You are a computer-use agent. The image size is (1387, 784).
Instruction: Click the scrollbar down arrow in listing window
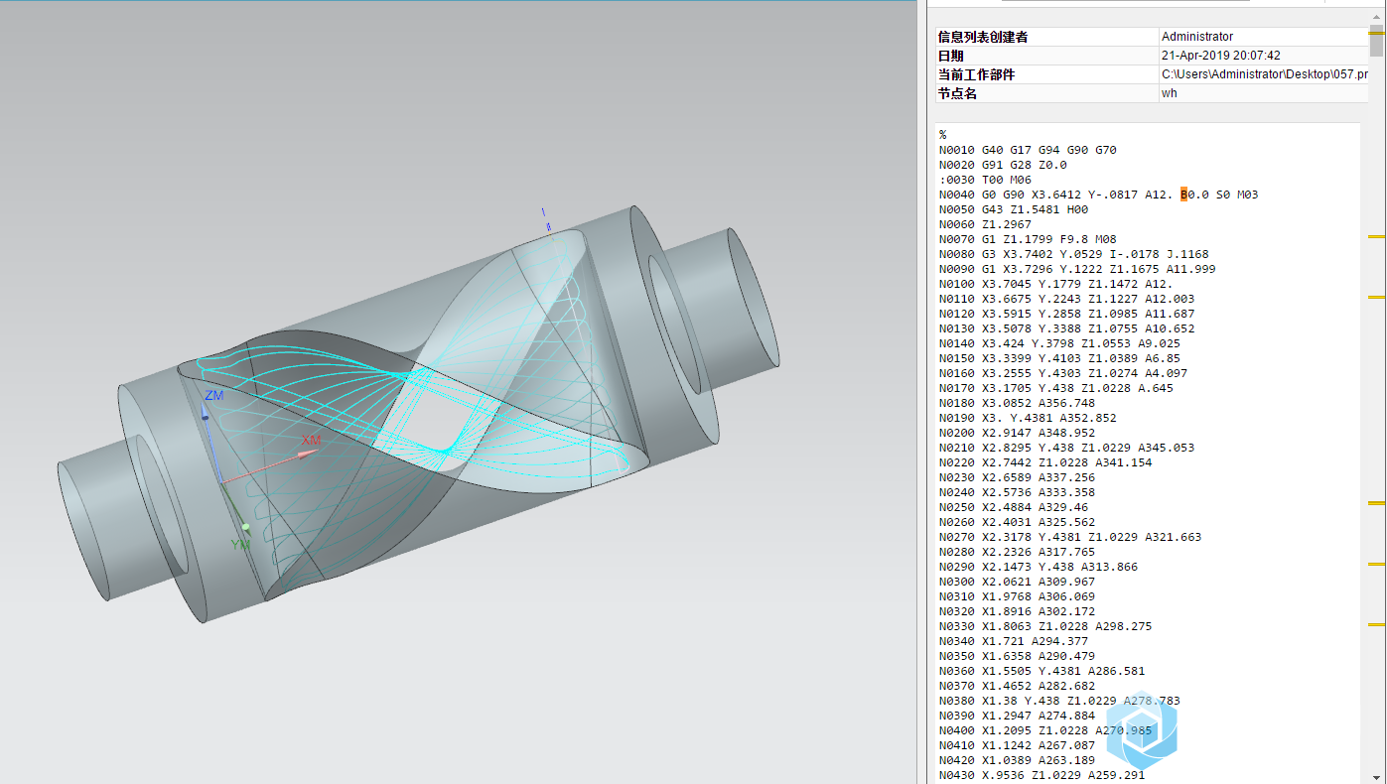[1376, 777]
